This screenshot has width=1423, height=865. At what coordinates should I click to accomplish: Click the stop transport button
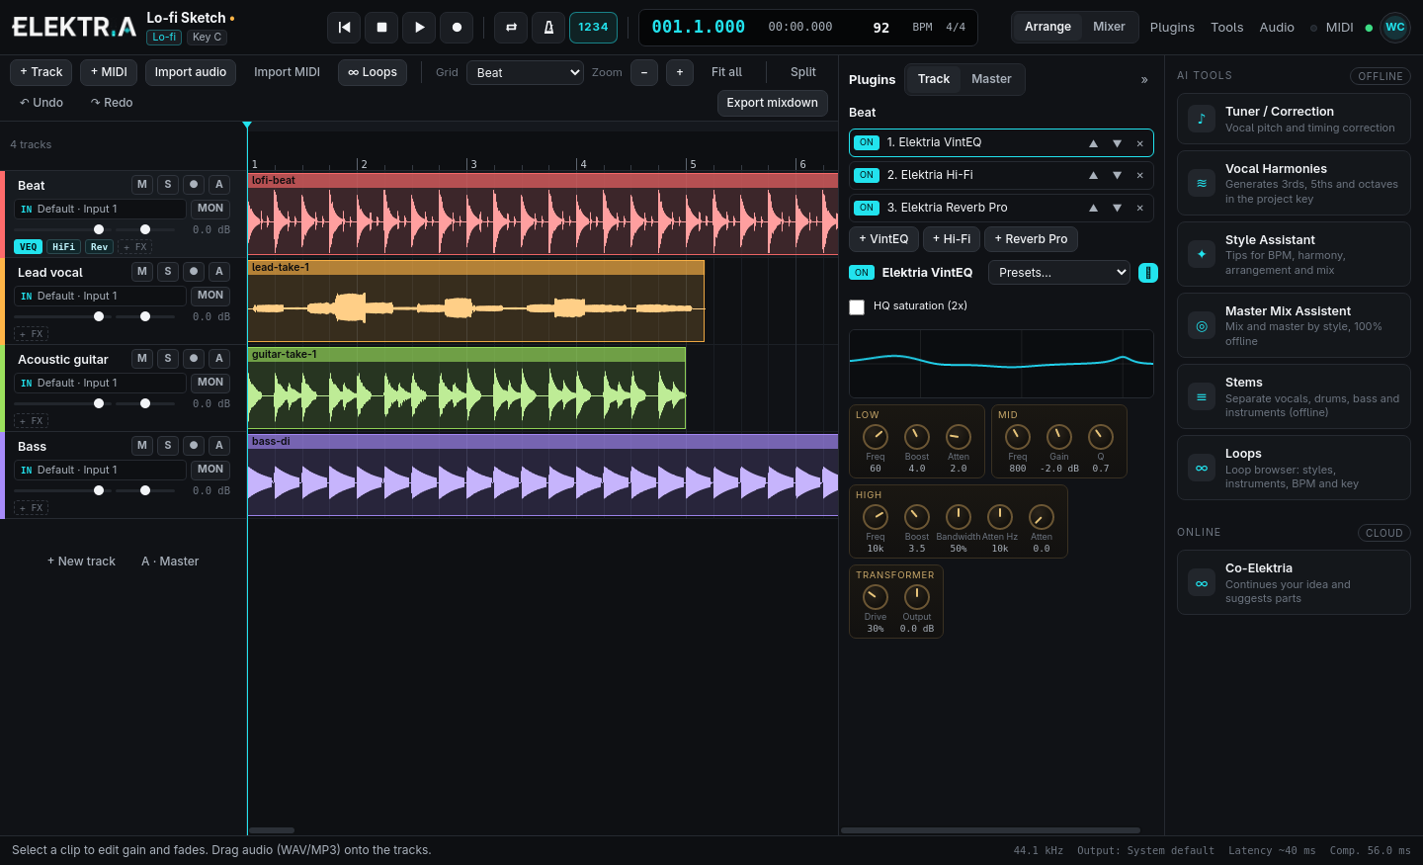click(x=381, y=28)
